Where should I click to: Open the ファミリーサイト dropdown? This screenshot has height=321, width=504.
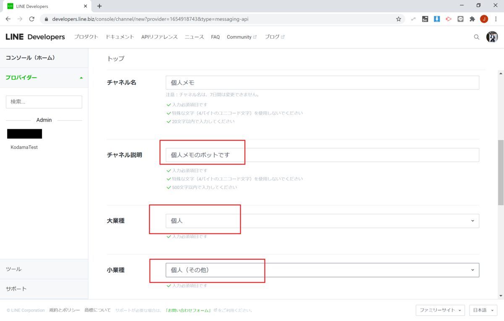coord(440,310)
